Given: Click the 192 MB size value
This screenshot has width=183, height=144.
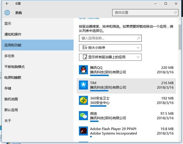Looking at the screenshot, I should 167,98.
